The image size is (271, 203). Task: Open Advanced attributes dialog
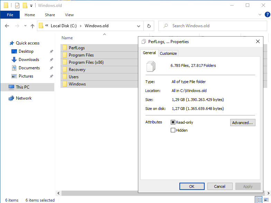[243, 123]
